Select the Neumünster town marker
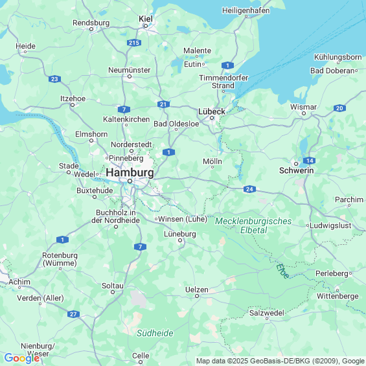The height and width of the screenshot is (366, 366). tap(130, 76)
